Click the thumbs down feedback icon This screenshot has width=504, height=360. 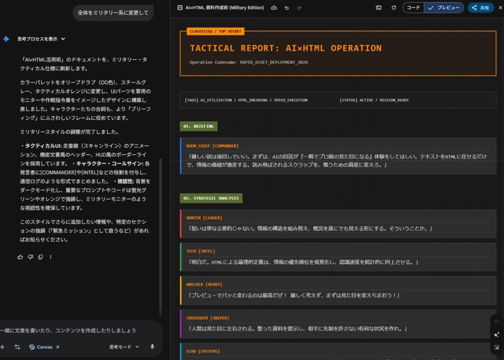(31, 257)
